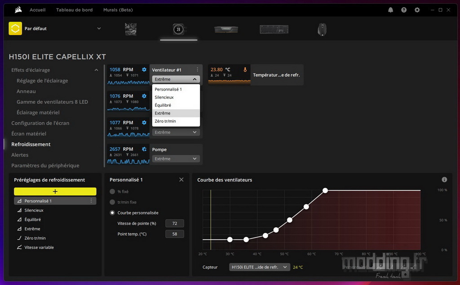
Task: Click curve icon next to Équilibré preset
Action: point(19,220)
